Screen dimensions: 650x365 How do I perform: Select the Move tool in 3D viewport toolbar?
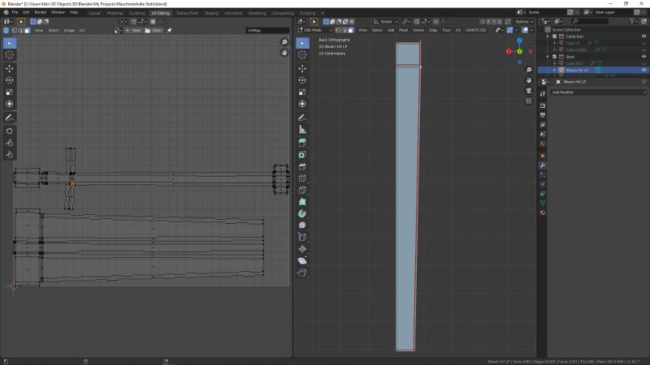(x=302, y=68)
